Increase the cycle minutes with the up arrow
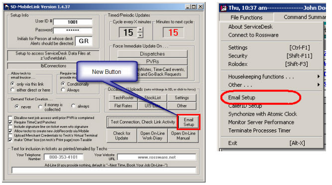The height and width of the screenshot is (185, 332). (x=140, y=30)
